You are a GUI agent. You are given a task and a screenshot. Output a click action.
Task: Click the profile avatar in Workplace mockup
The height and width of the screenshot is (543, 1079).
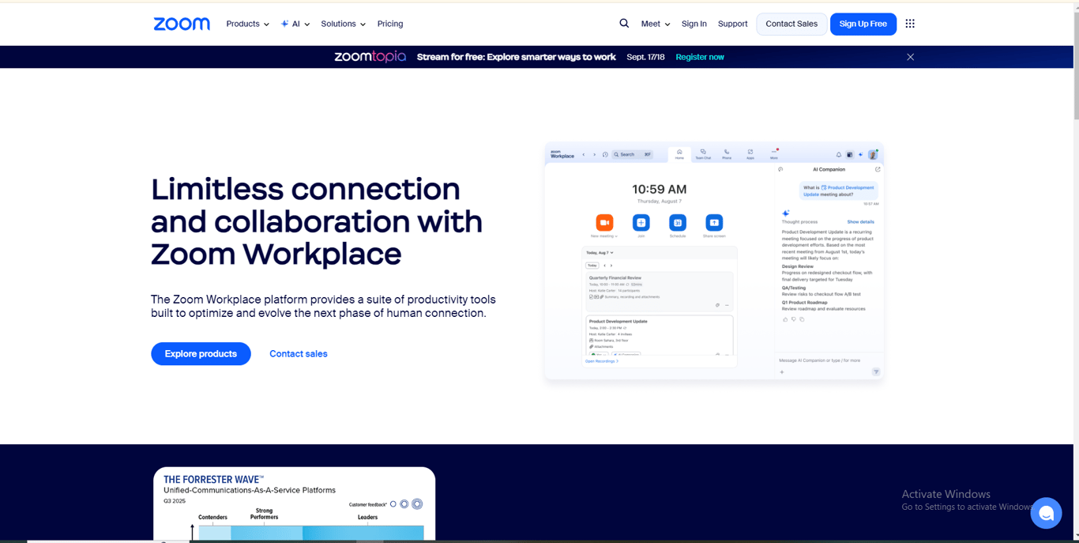tap(873, 155)
